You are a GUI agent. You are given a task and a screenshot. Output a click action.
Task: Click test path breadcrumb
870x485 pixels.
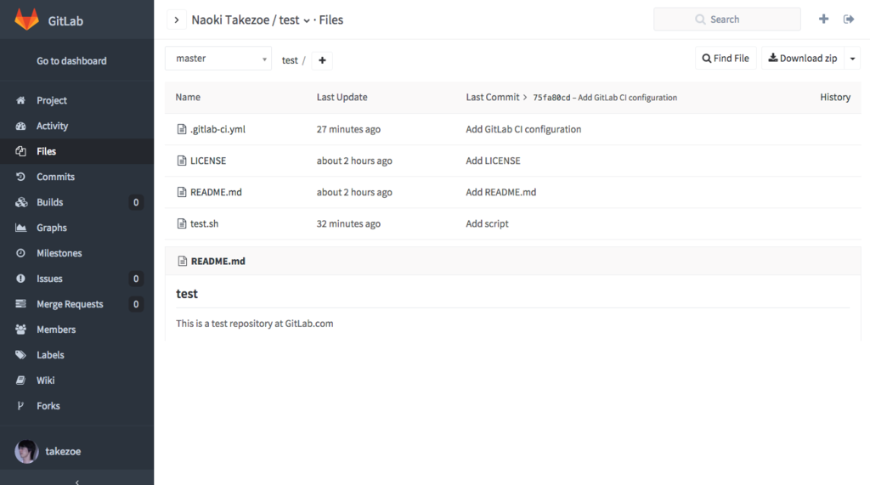pyautogui.click(x=290, y=60)
